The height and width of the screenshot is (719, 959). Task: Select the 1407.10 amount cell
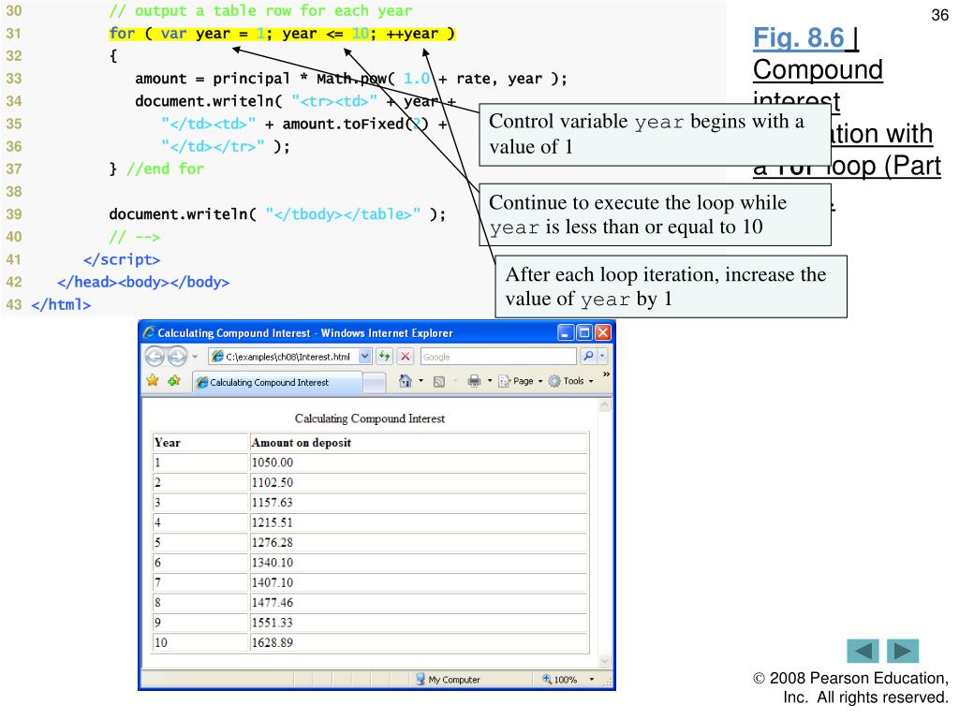[419, 582]
